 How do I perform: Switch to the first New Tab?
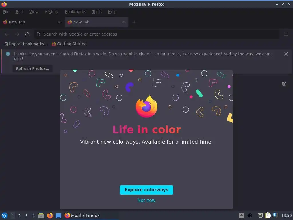click(32, 22)
